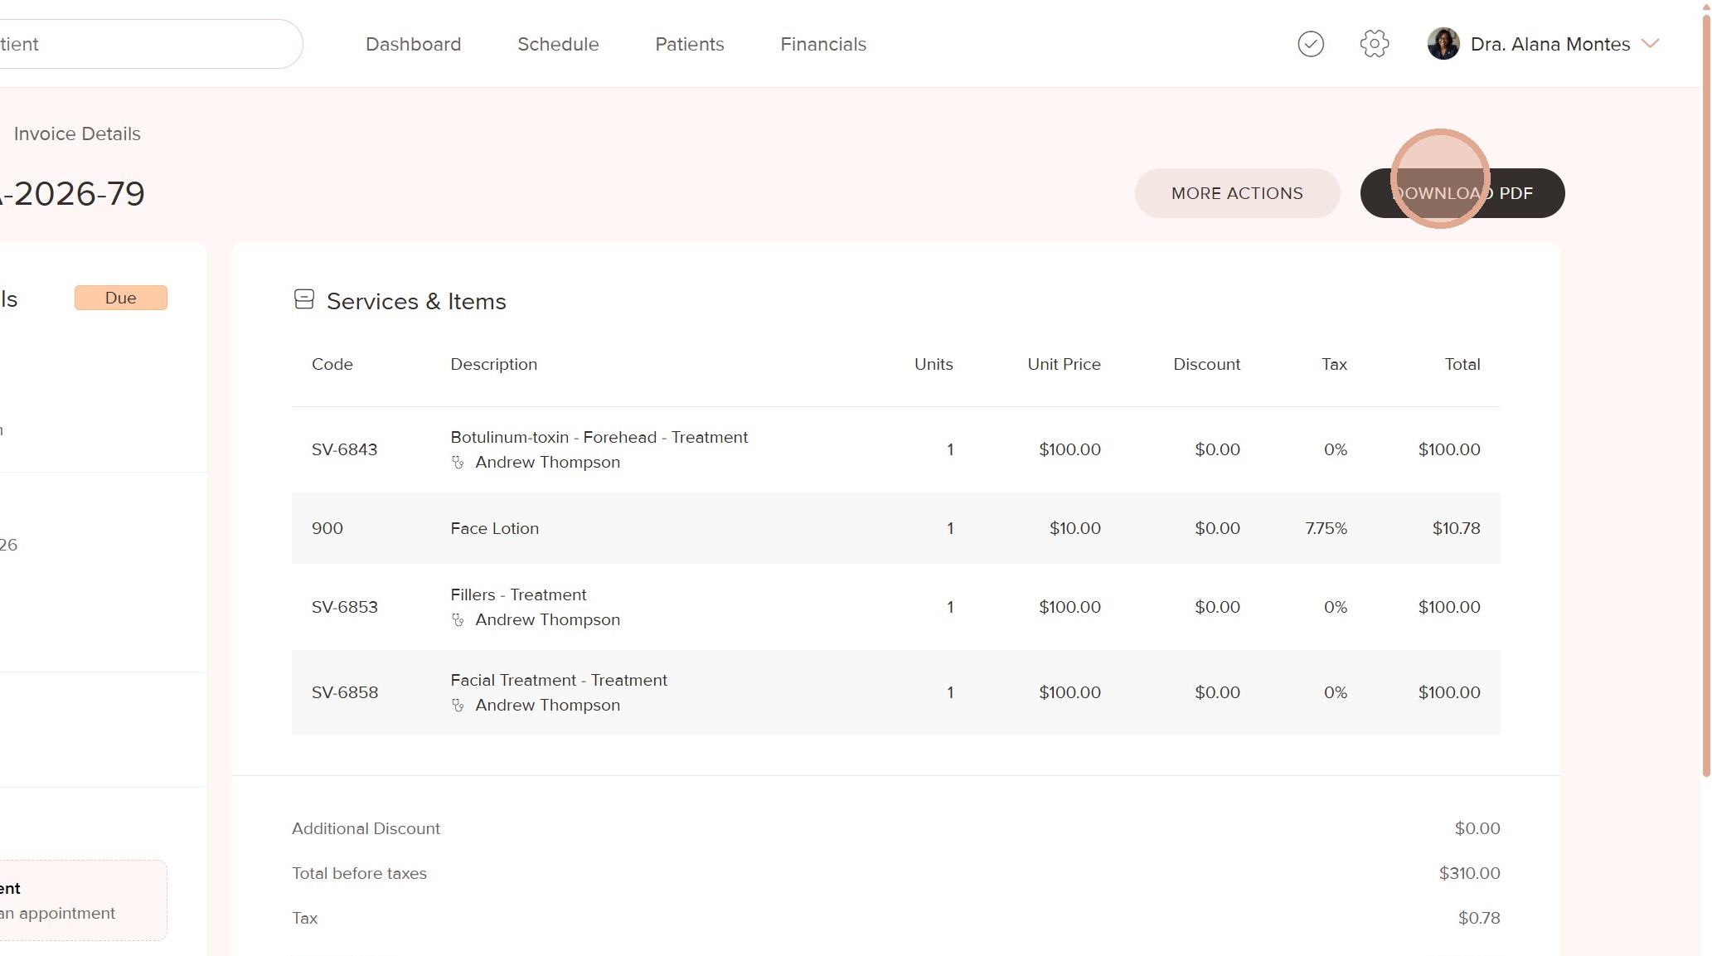Click stethoscope icon on Botulinum-toxin row

pyautogui.click(x=458, y=463)
